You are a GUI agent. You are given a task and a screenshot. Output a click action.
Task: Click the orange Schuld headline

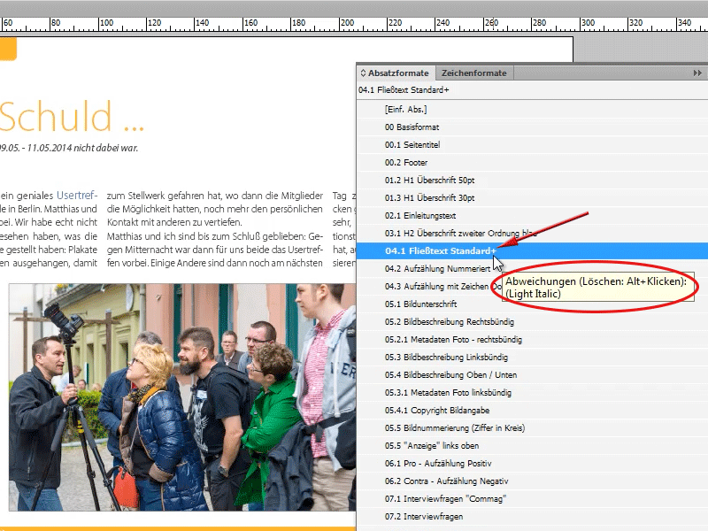72,116
